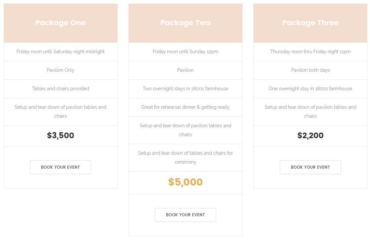Viewport: 370px width, 240px height.
Task: Click 'One overnight stay in 1800s farmhouse' row
Action: coord(310,89)
